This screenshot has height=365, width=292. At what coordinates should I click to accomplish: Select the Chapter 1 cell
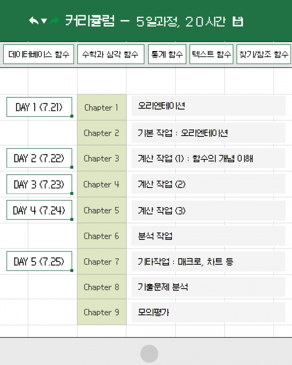coord(102,107)
